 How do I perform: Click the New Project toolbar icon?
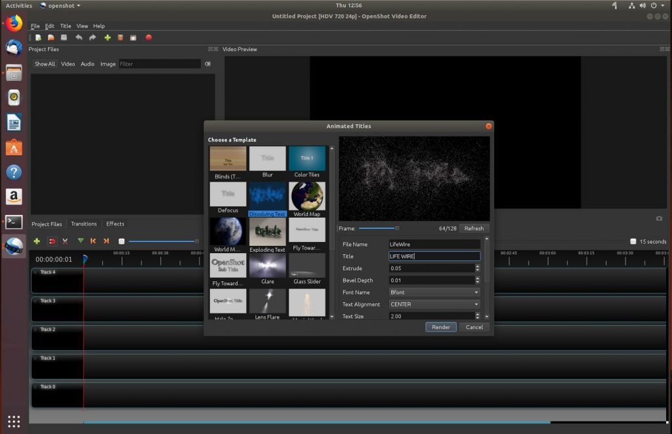[39, 37]
